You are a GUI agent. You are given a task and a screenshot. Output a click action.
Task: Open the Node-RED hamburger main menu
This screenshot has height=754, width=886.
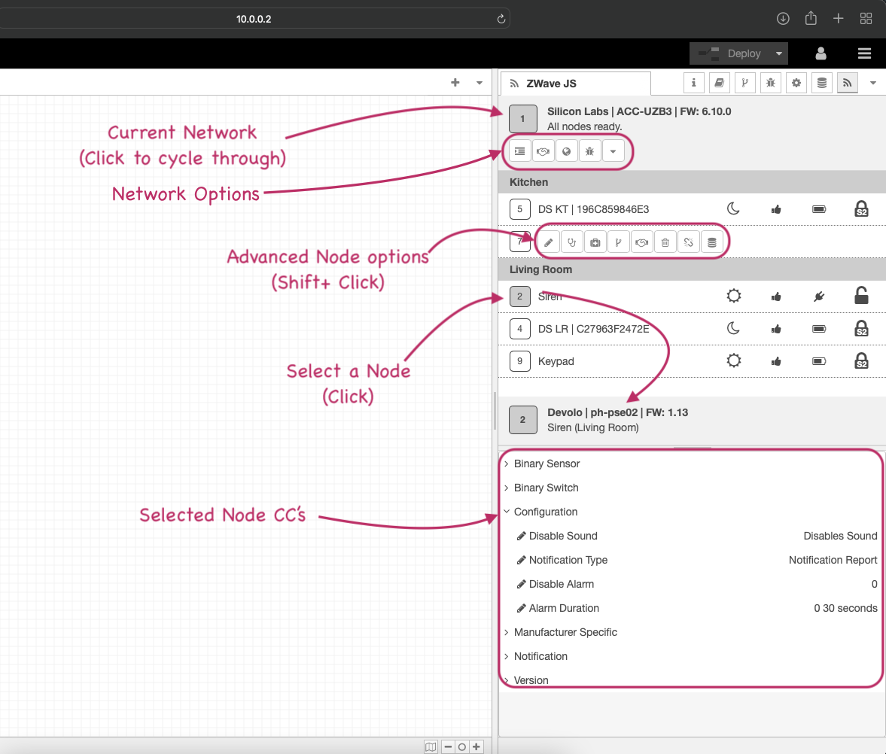[864, 53]
